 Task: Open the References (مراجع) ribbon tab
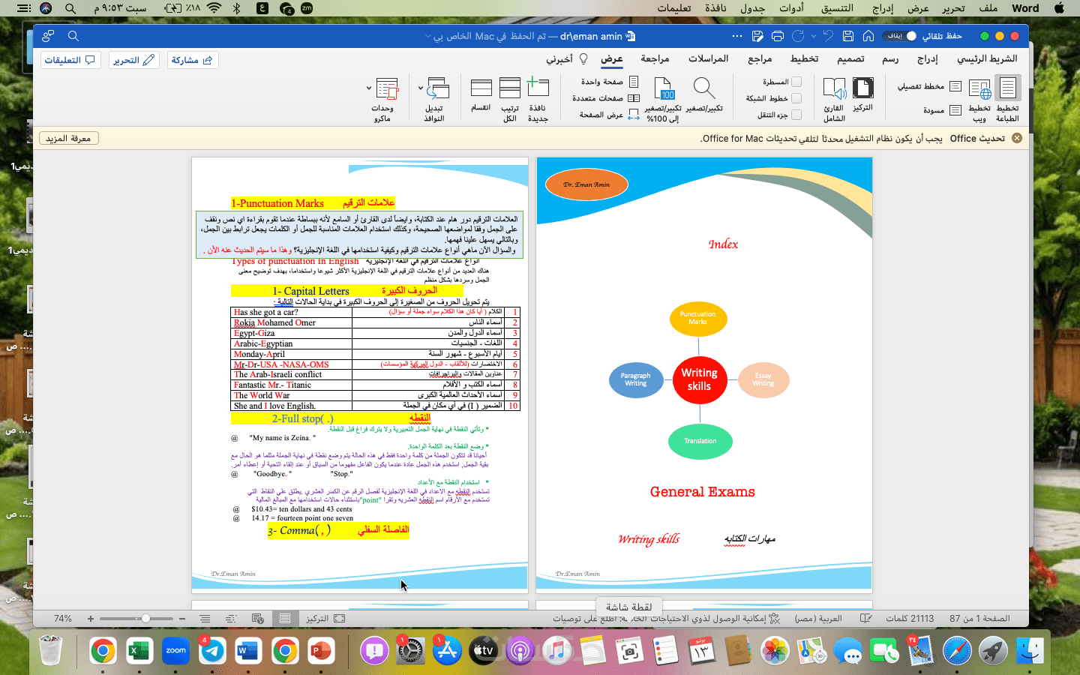point(760,58)
